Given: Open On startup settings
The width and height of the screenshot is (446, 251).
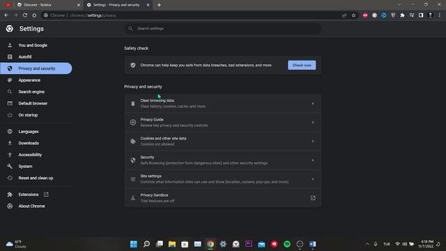Looking at the screenshot, I should pos(28,115).
